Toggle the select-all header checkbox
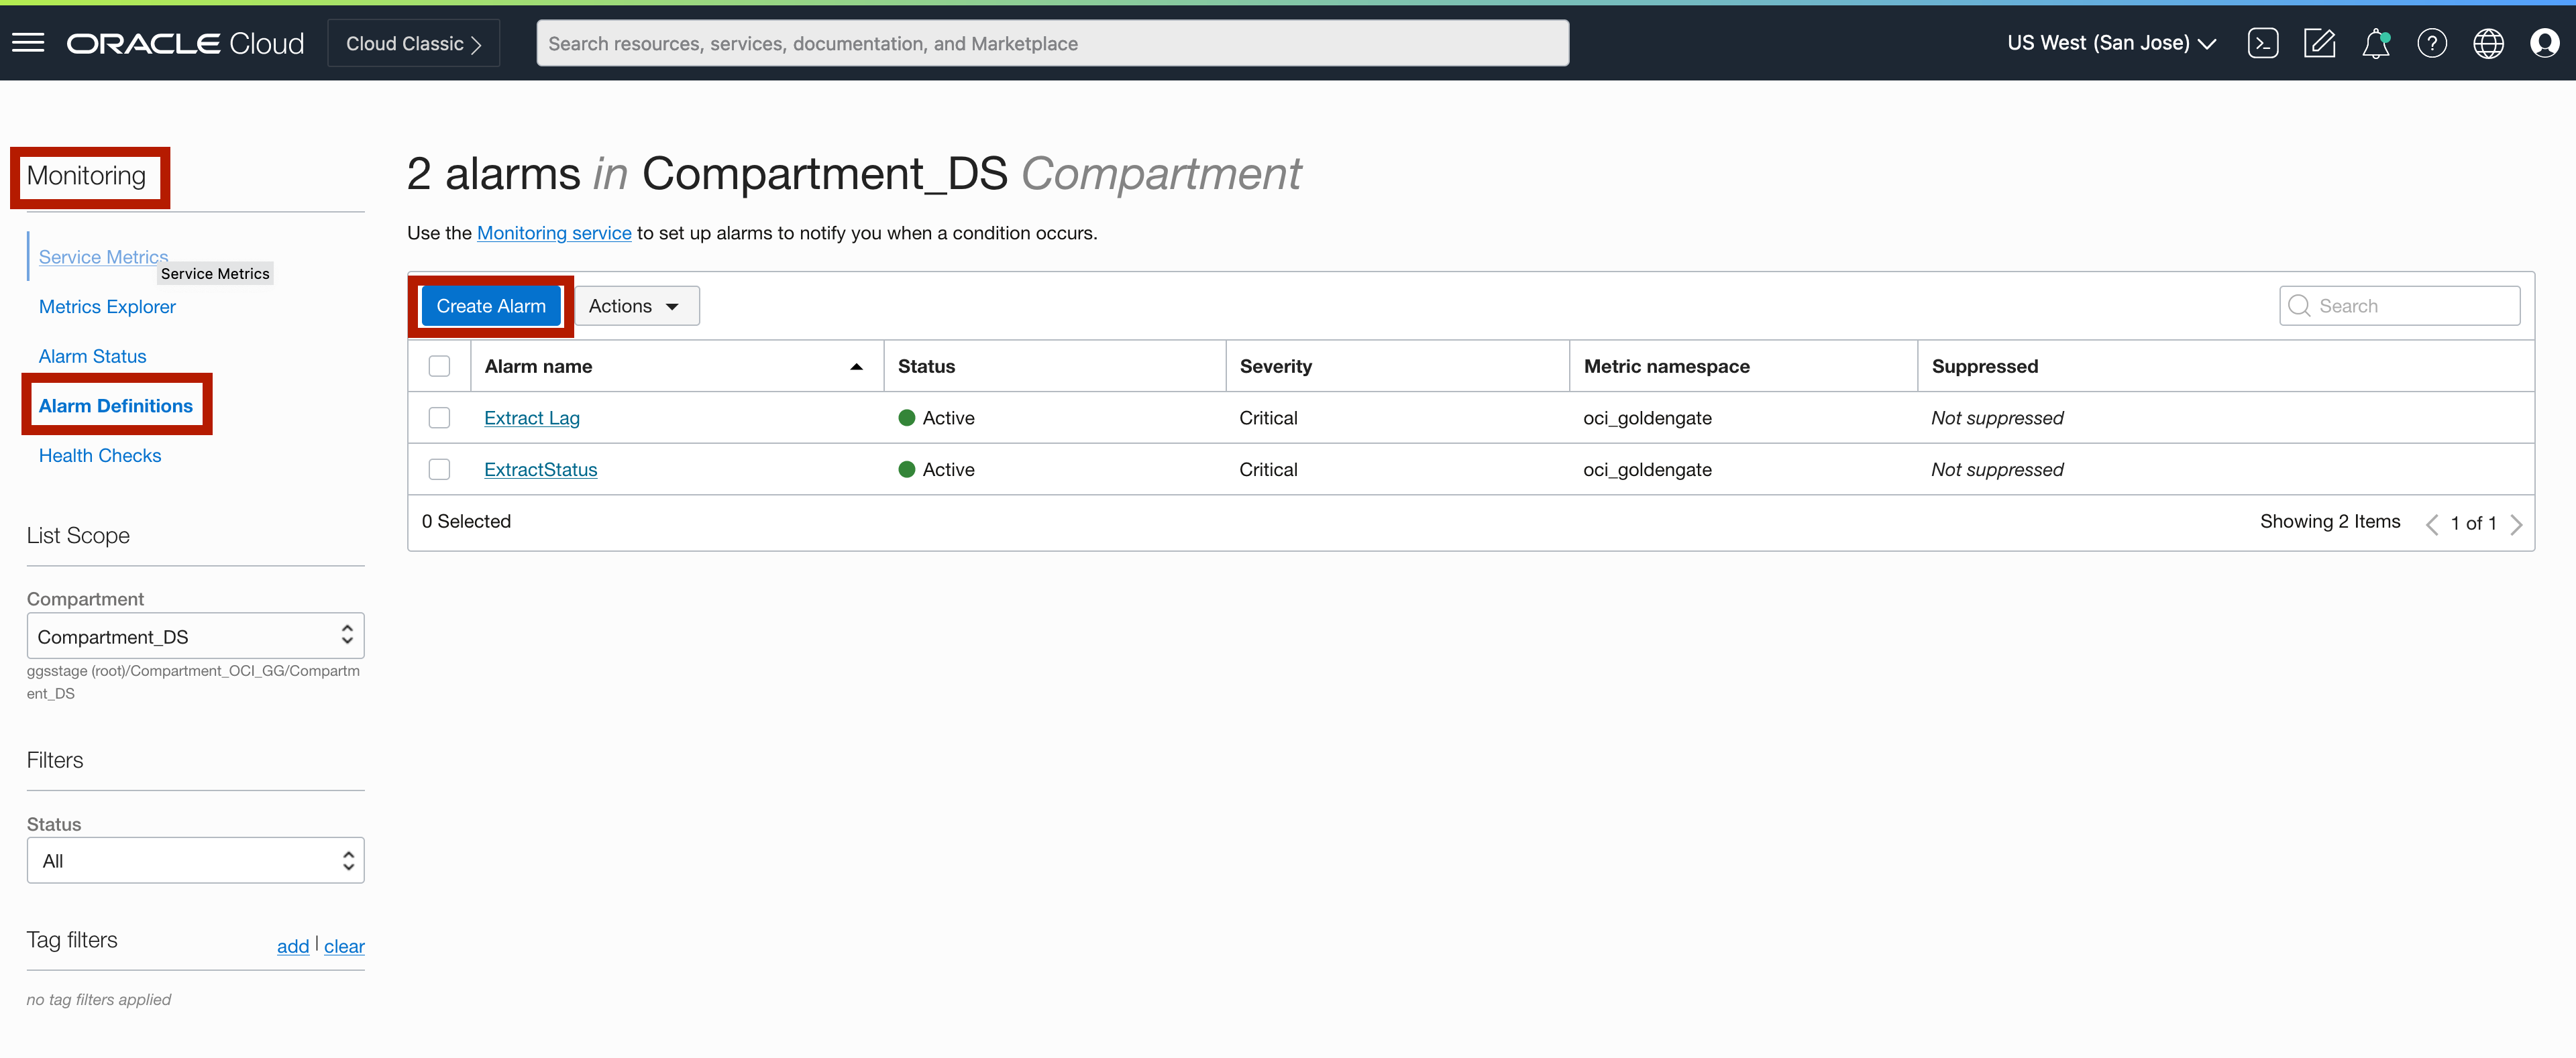This screenshot has width=2576, height=1058. [x=439, y=367]
